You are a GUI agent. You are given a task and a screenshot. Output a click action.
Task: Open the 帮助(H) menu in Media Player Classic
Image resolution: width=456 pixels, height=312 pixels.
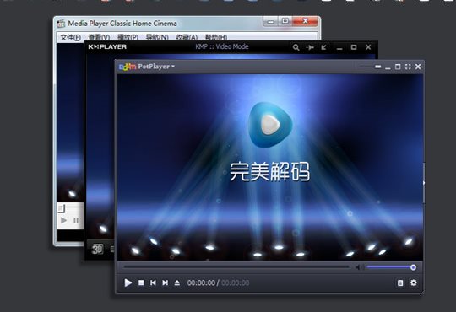pos(216,37)
